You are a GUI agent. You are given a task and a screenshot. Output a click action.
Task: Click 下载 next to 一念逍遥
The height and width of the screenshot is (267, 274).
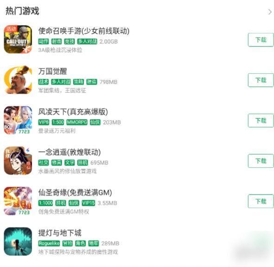click(x=261, y=161)
